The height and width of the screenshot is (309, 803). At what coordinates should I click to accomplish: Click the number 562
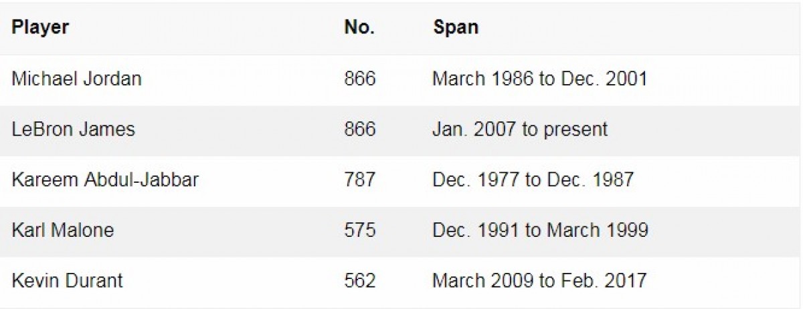pos(360,280)
